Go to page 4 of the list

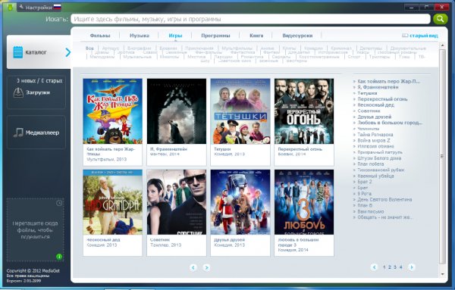(400, 267)
